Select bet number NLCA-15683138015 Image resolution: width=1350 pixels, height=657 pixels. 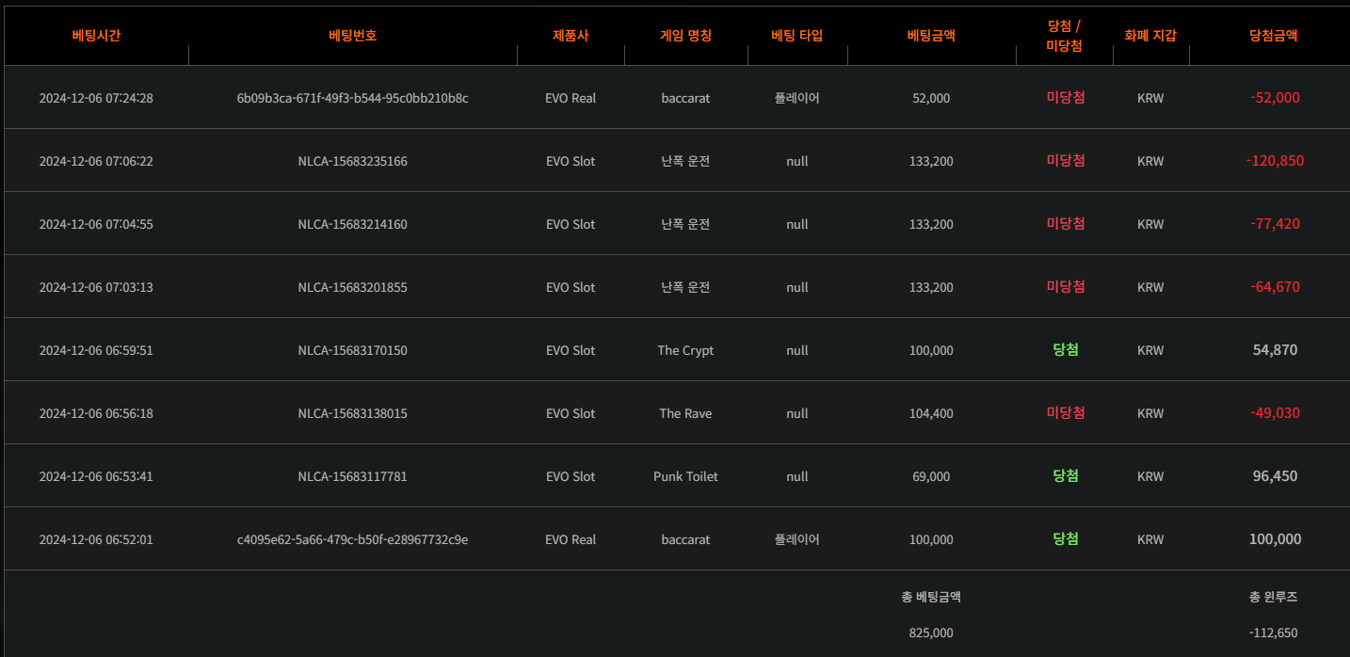pyautogui.click(x=353, y=413)
